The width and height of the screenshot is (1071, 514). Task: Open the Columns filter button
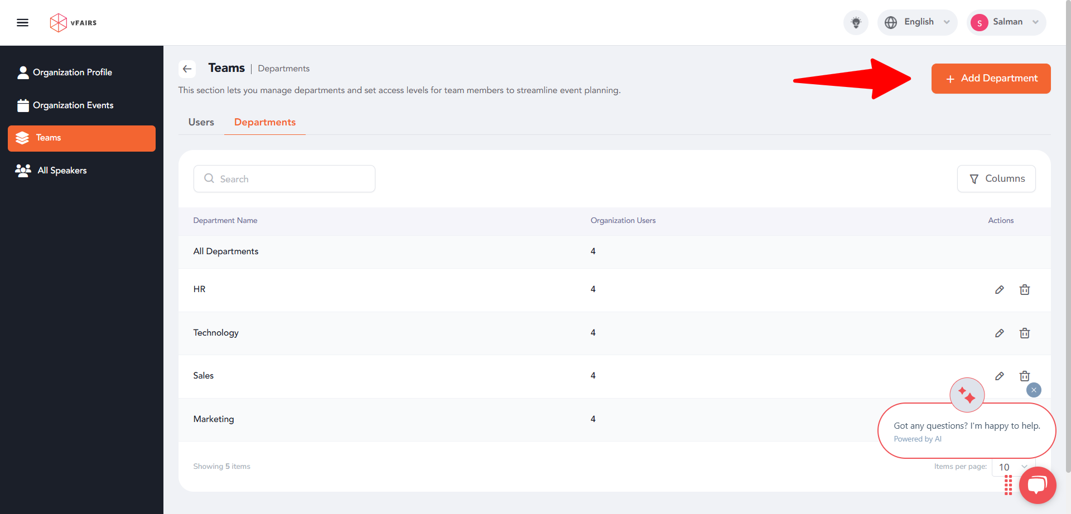point(996,179)
